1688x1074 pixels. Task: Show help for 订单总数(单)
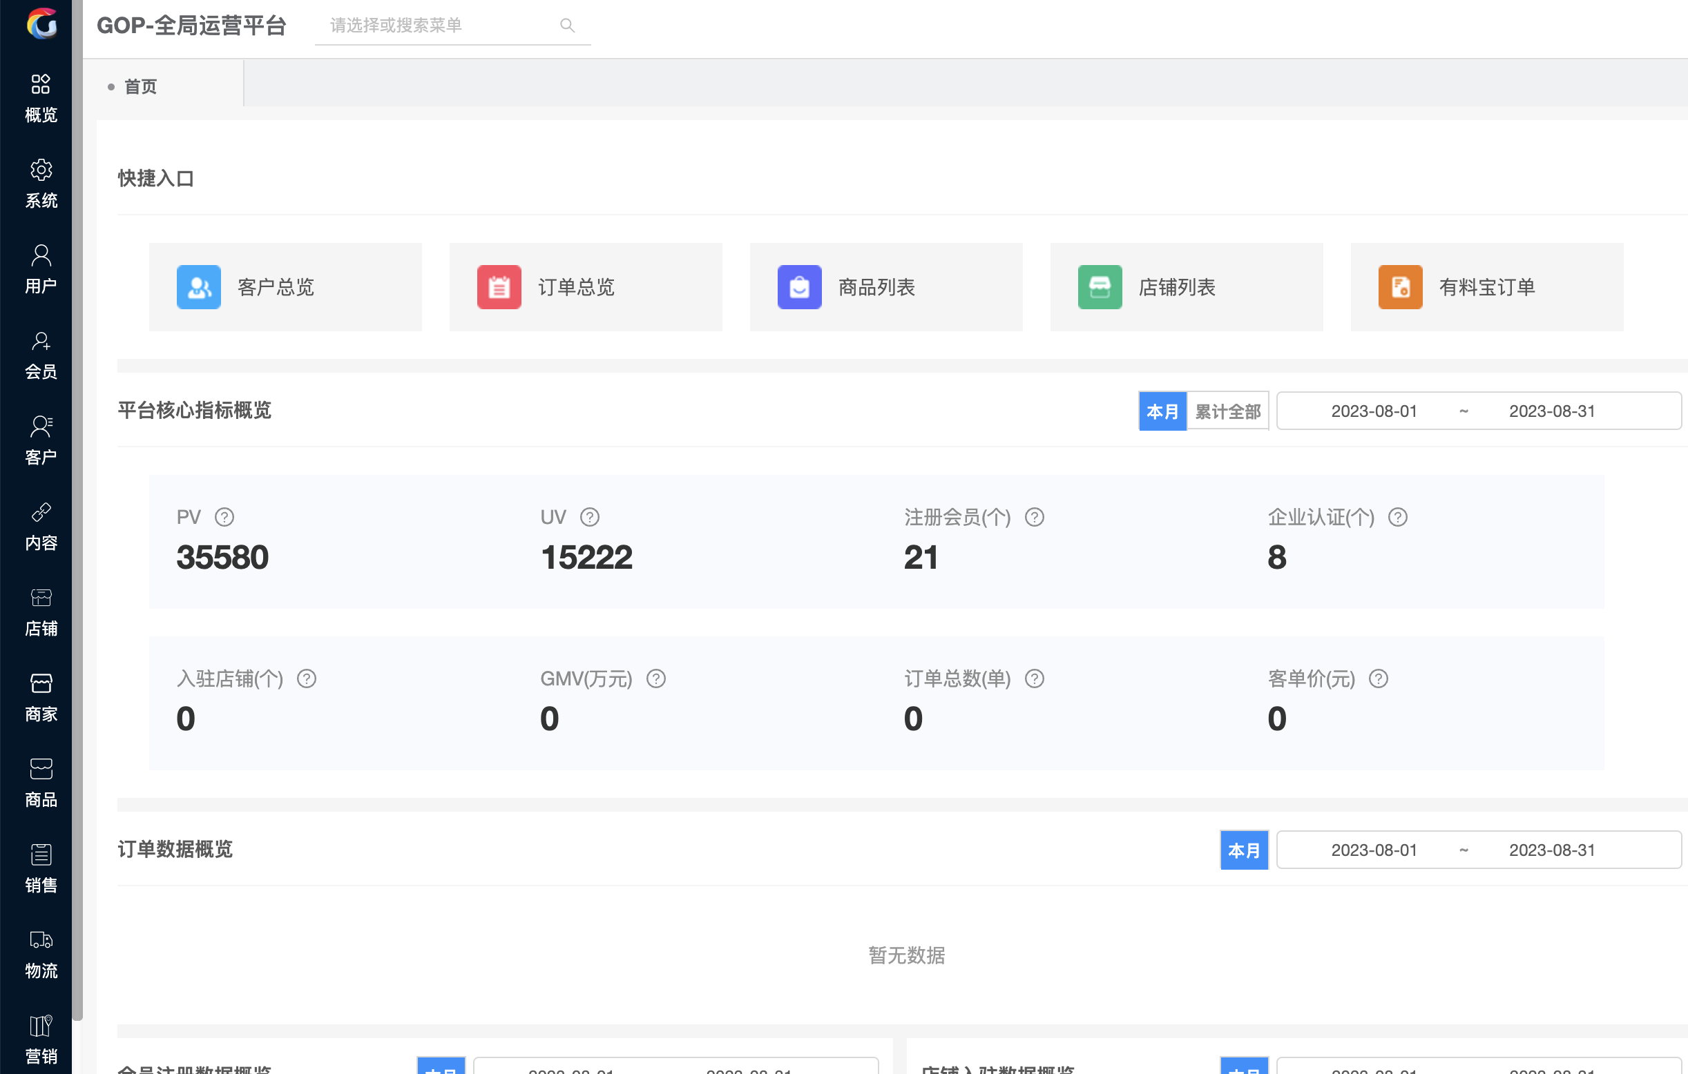[1034, 678]
